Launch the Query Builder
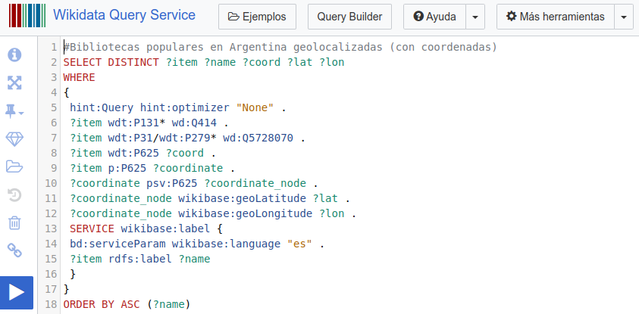 [349, 17]
